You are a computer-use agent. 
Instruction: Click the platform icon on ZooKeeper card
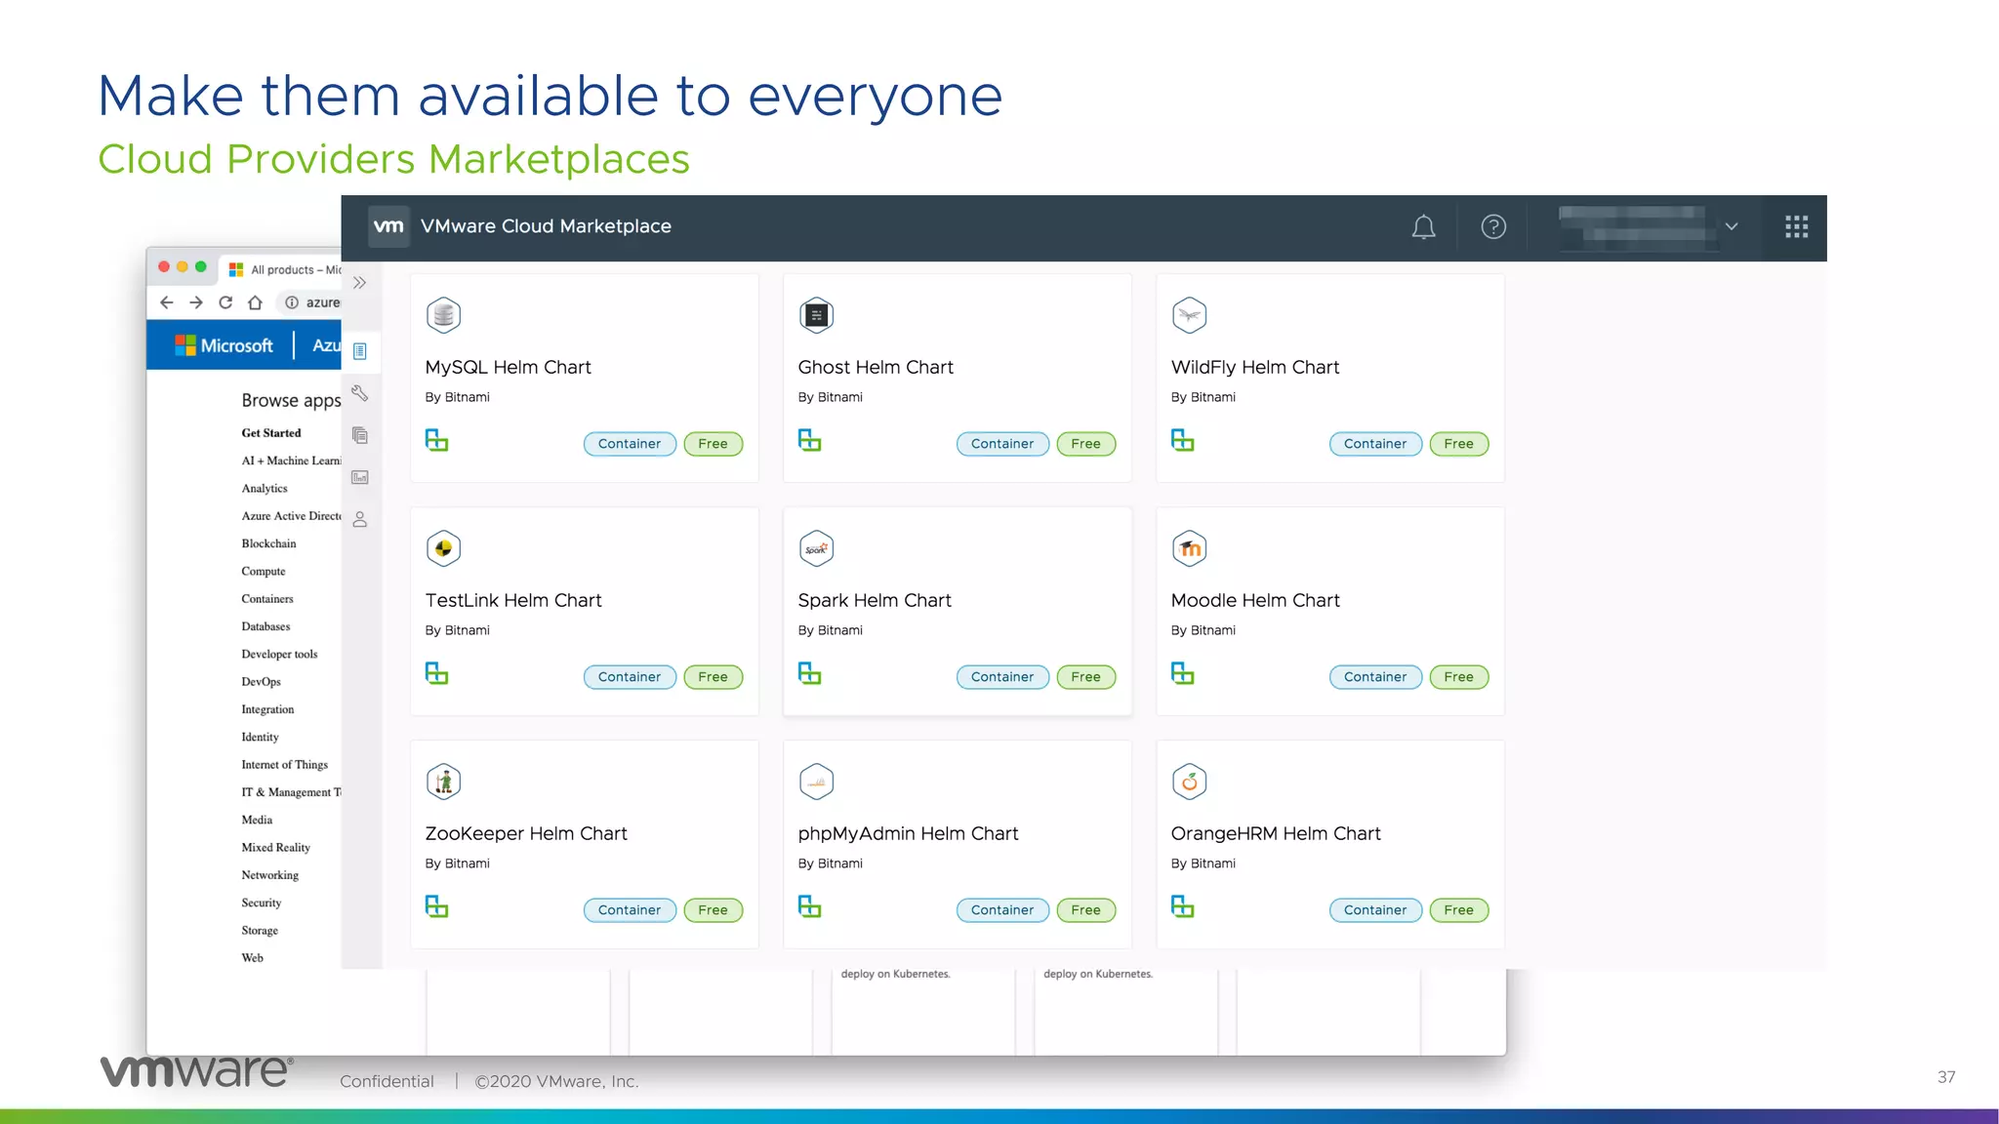[x=436, y=906]
